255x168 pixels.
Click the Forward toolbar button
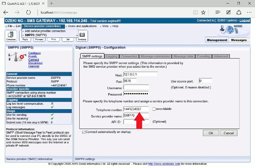pos(39,39)
